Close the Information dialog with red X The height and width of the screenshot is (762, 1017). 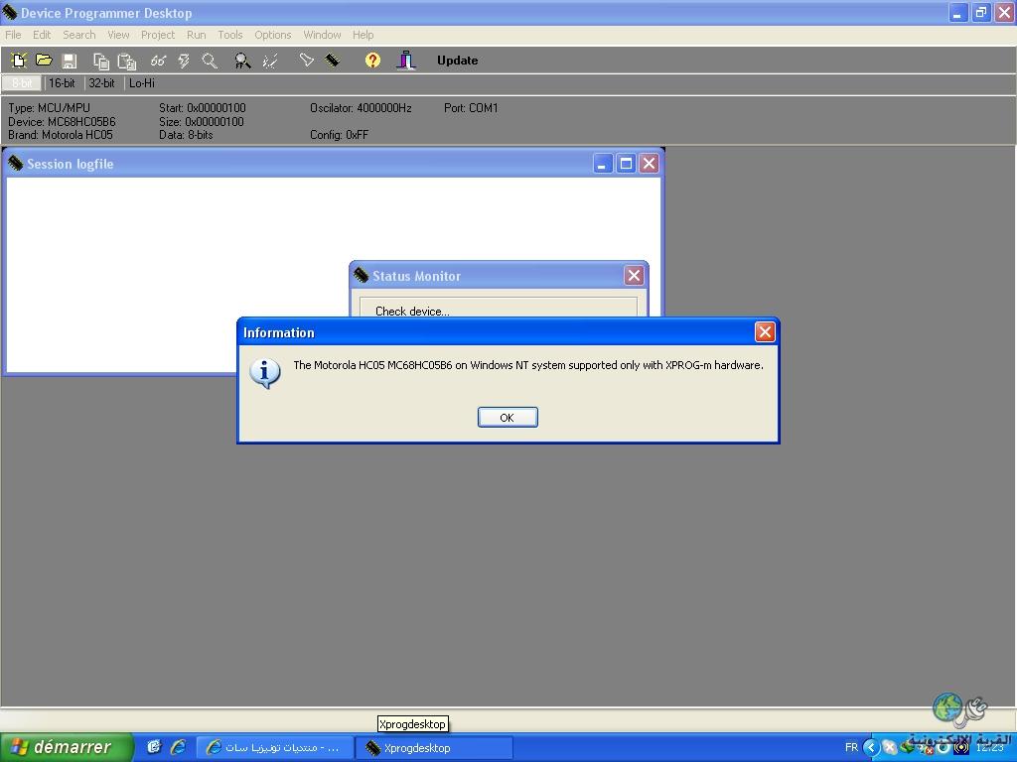pos(765,332)
